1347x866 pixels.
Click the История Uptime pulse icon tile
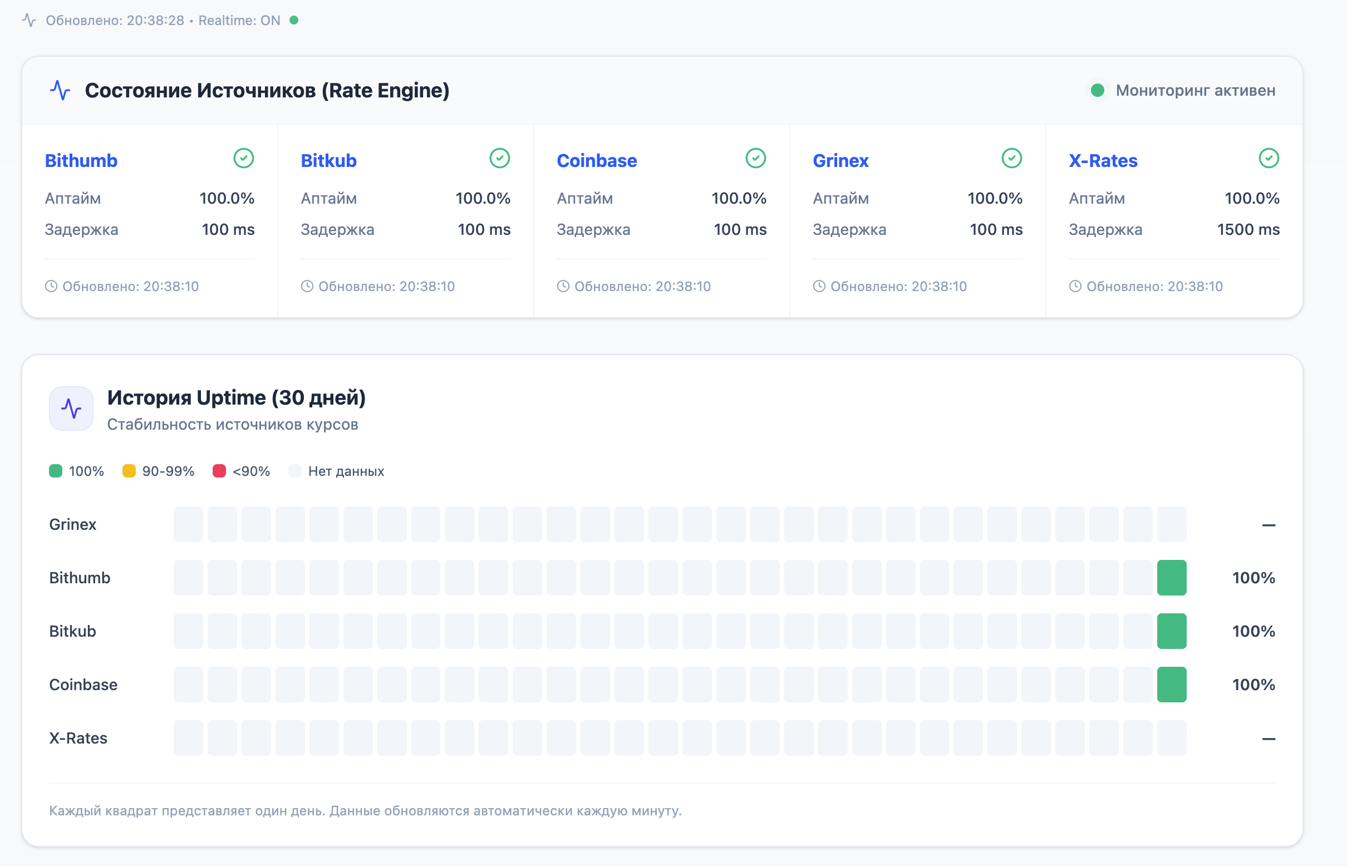[71, 409]
